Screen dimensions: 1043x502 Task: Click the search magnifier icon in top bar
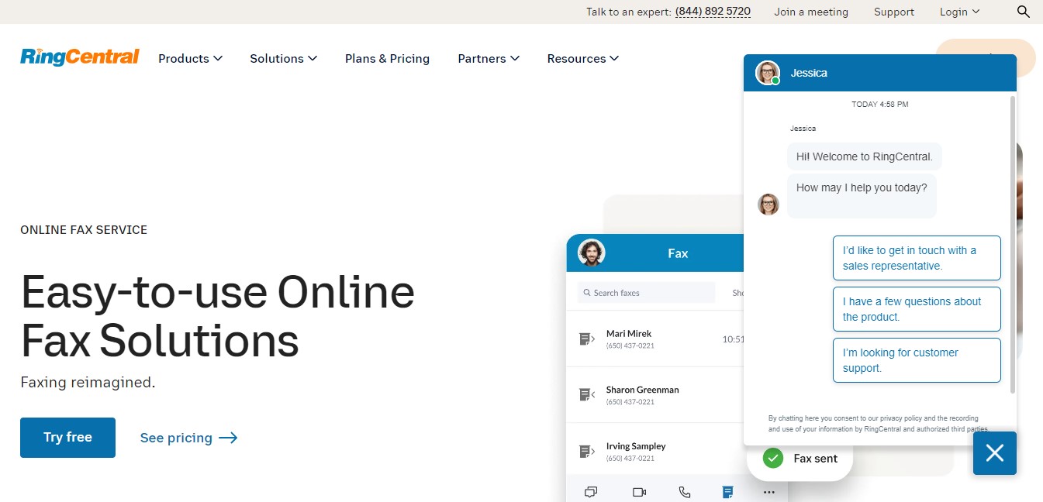click(1024, 12)
